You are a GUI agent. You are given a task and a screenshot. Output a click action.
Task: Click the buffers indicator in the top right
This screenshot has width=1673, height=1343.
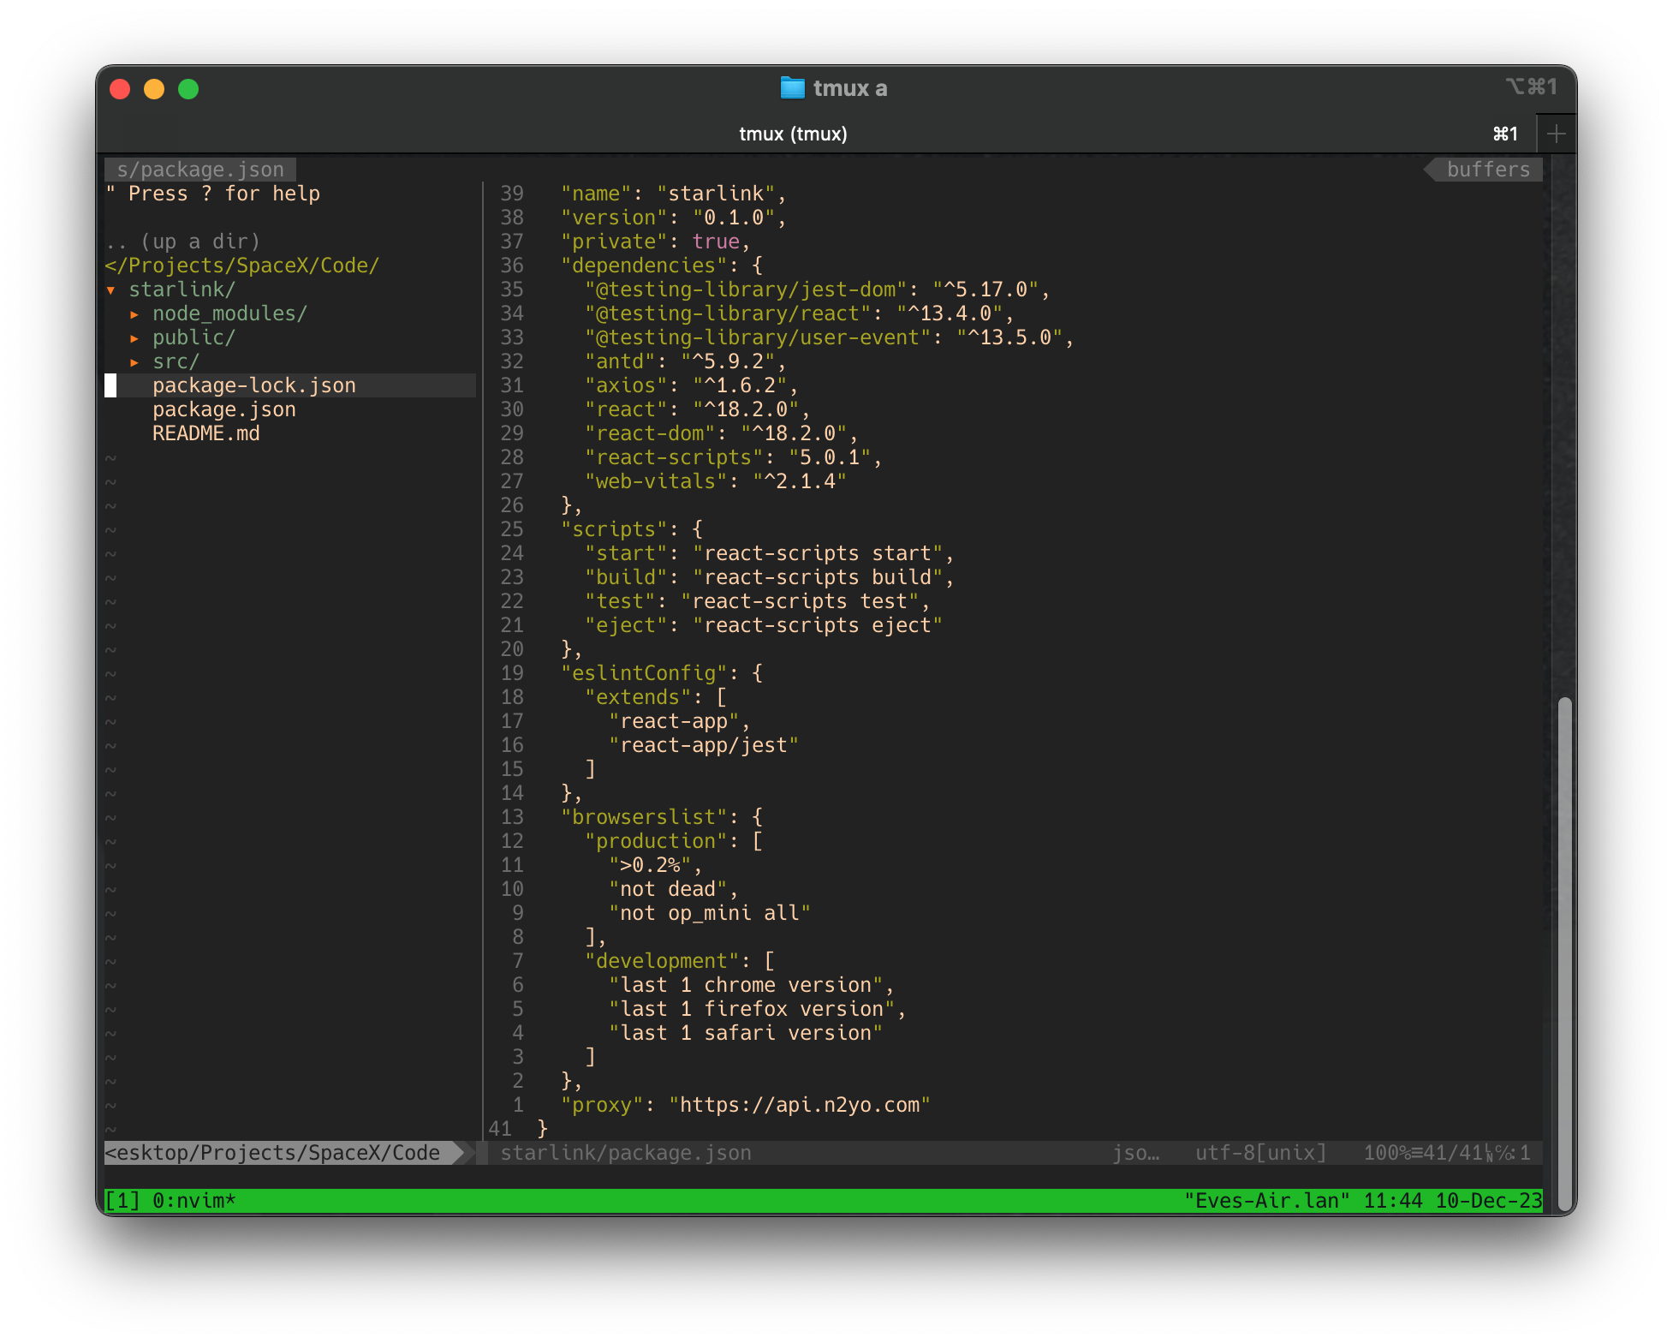1487,169
